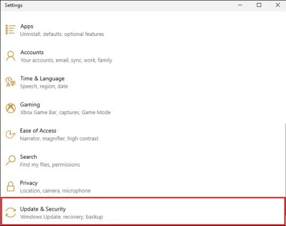Click the Apps list icon
The width and height of the screenshot is (286, 226).
tap(10, 30)
